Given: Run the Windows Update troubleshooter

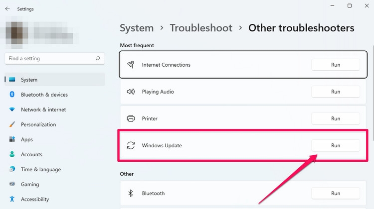Looking at the screenshot, I should click(336, 145).
